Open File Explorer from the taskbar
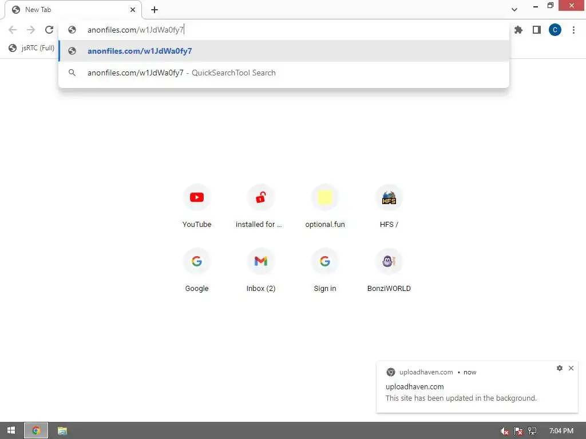 click(62, 430)
